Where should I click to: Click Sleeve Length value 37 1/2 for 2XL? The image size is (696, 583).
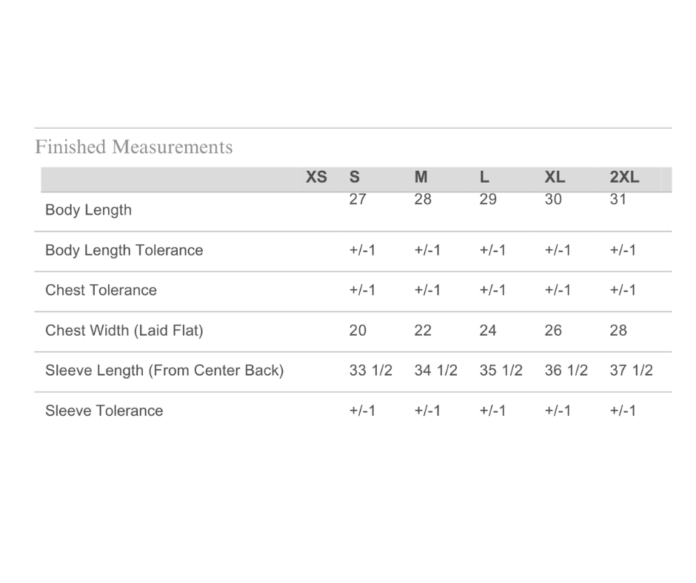click(631, 371)
